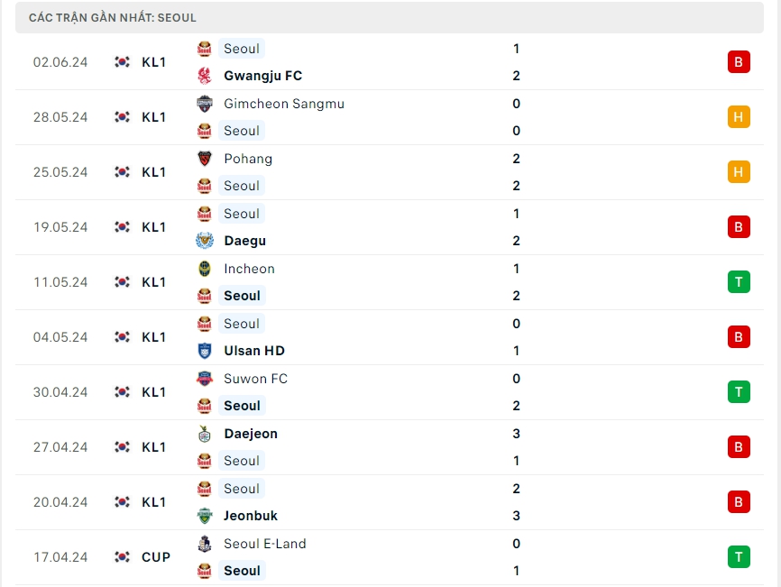Click the Suwon FC team crest
This screenshot has height=587, width=781.
click(x=205, y=379)
